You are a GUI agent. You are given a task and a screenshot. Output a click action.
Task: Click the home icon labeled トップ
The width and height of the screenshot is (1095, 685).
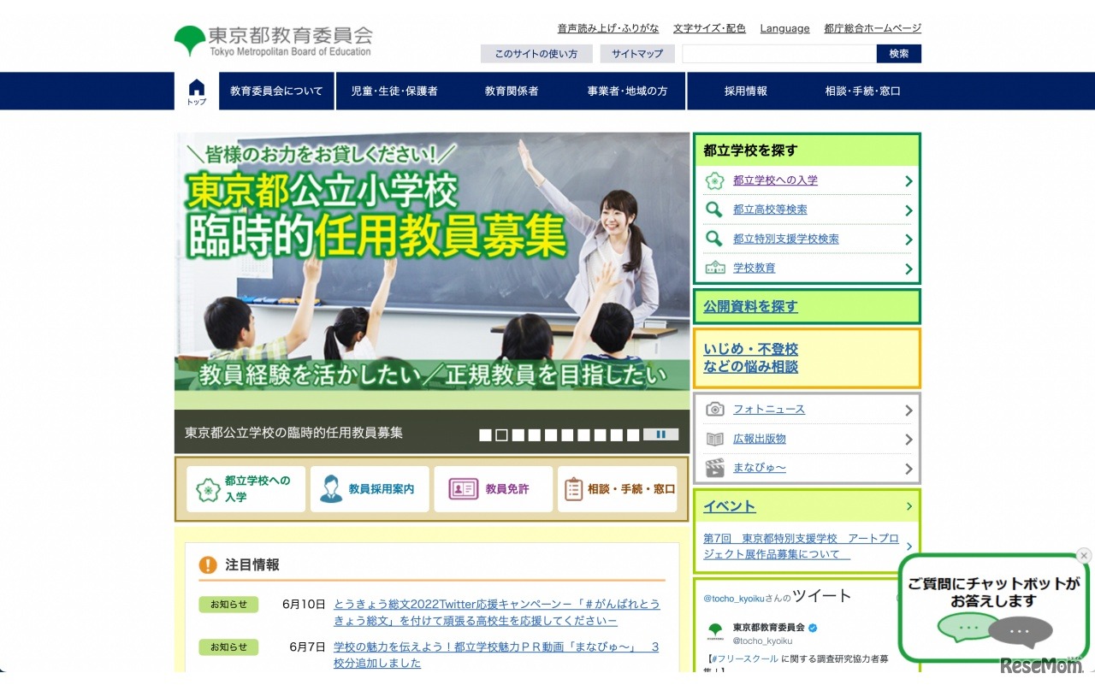196,88
